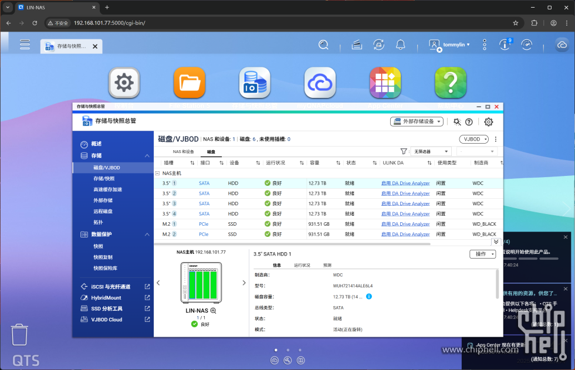Launch File Station folder desktop icon
This screenshot has width=575, height=370.
tap(189, 83)
